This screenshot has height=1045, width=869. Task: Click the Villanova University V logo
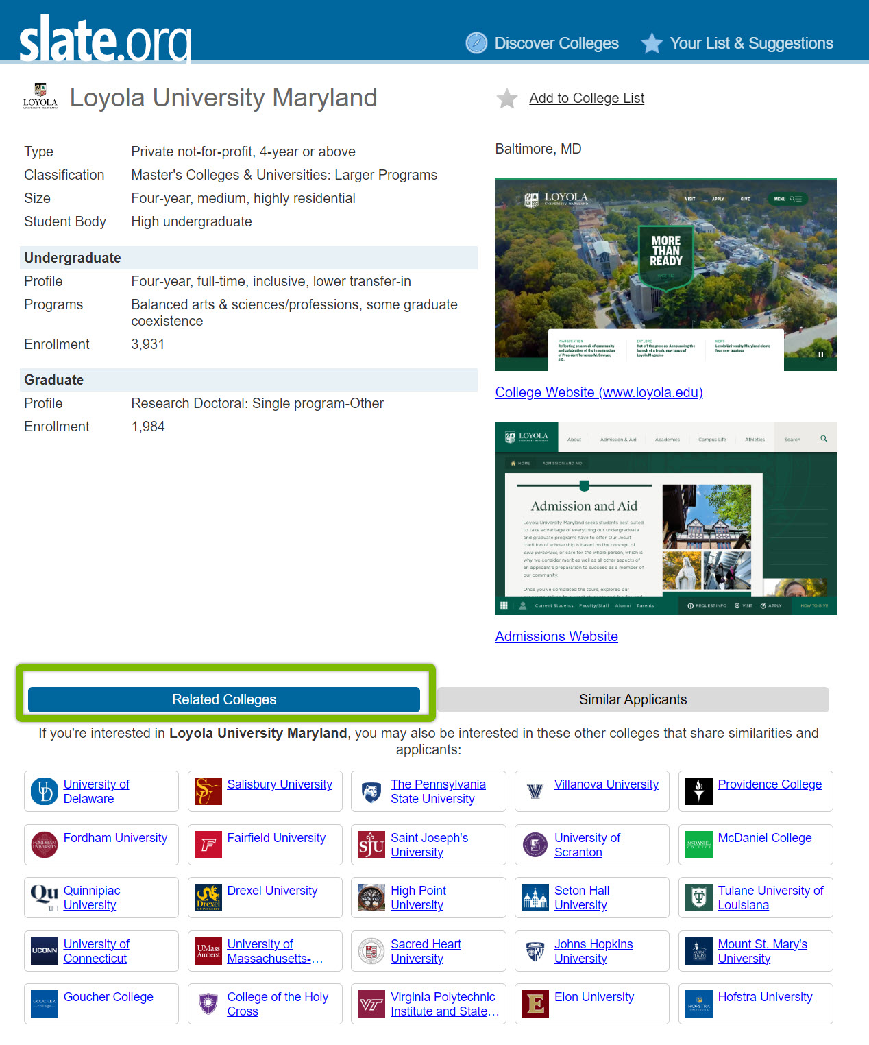click(535, 791)
